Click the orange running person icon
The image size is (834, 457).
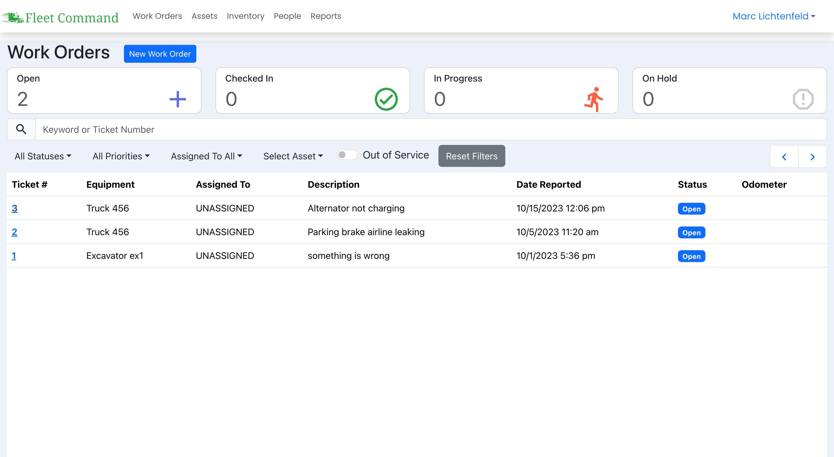click(594, 99)
